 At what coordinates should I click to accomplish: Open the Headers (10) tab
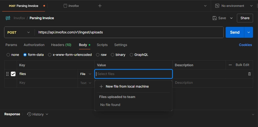61,45
